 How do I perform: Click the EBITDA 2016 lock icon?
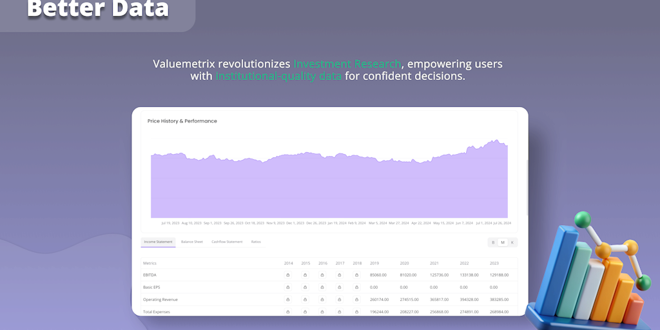322,275
